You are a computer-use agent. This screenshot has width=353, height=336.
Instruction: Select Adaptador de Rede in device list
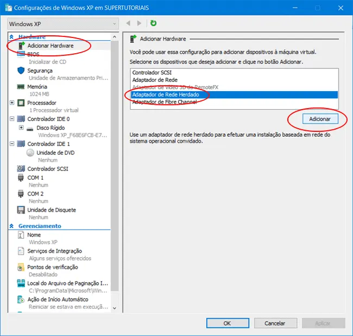[234, 80]
